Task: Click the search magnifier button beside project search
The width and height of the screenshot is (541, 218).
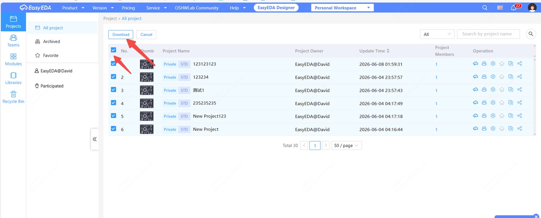Action: click(x=530, y=34)
